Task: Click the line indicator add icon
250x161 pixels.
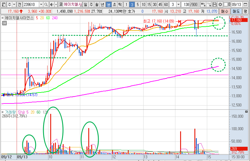Action: [209, 4]
